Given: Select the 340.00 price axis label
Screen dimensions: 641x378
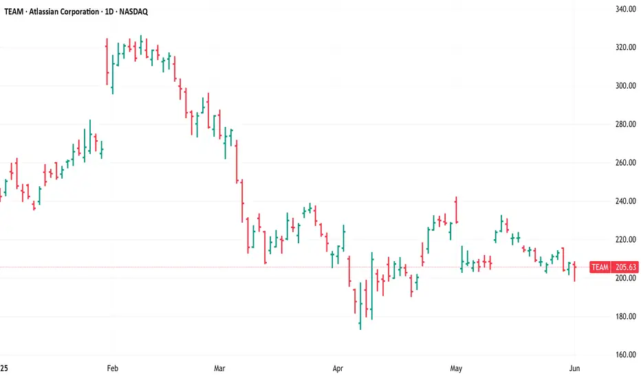Looking at the screenshot, I should click(x=625, y=9).
